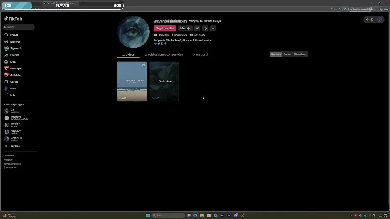Click the add-friend person icon button
Image resolution: width=390 pixels, height=219 pixels.
[x=197, y=28]
